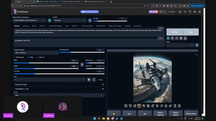Select the highlighted fourth gallery thumbnail

[x=139, y=106]
